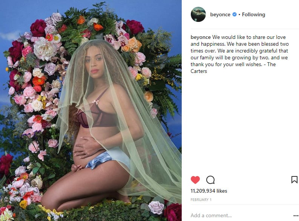Click the flower wreath post photo
This screenshot has height=221, width=299.
click(x=91, y=110)
